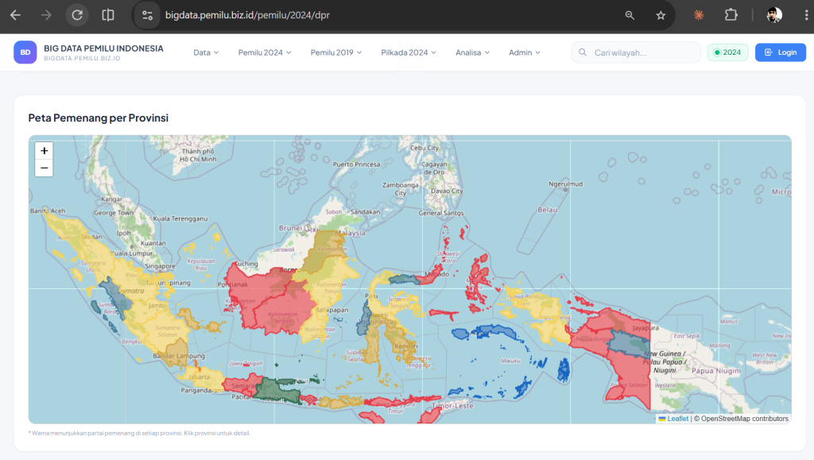
Task: Expand the Pemilu 2024 dropdown
Action: pyautogui.click(x=265, y=52)
